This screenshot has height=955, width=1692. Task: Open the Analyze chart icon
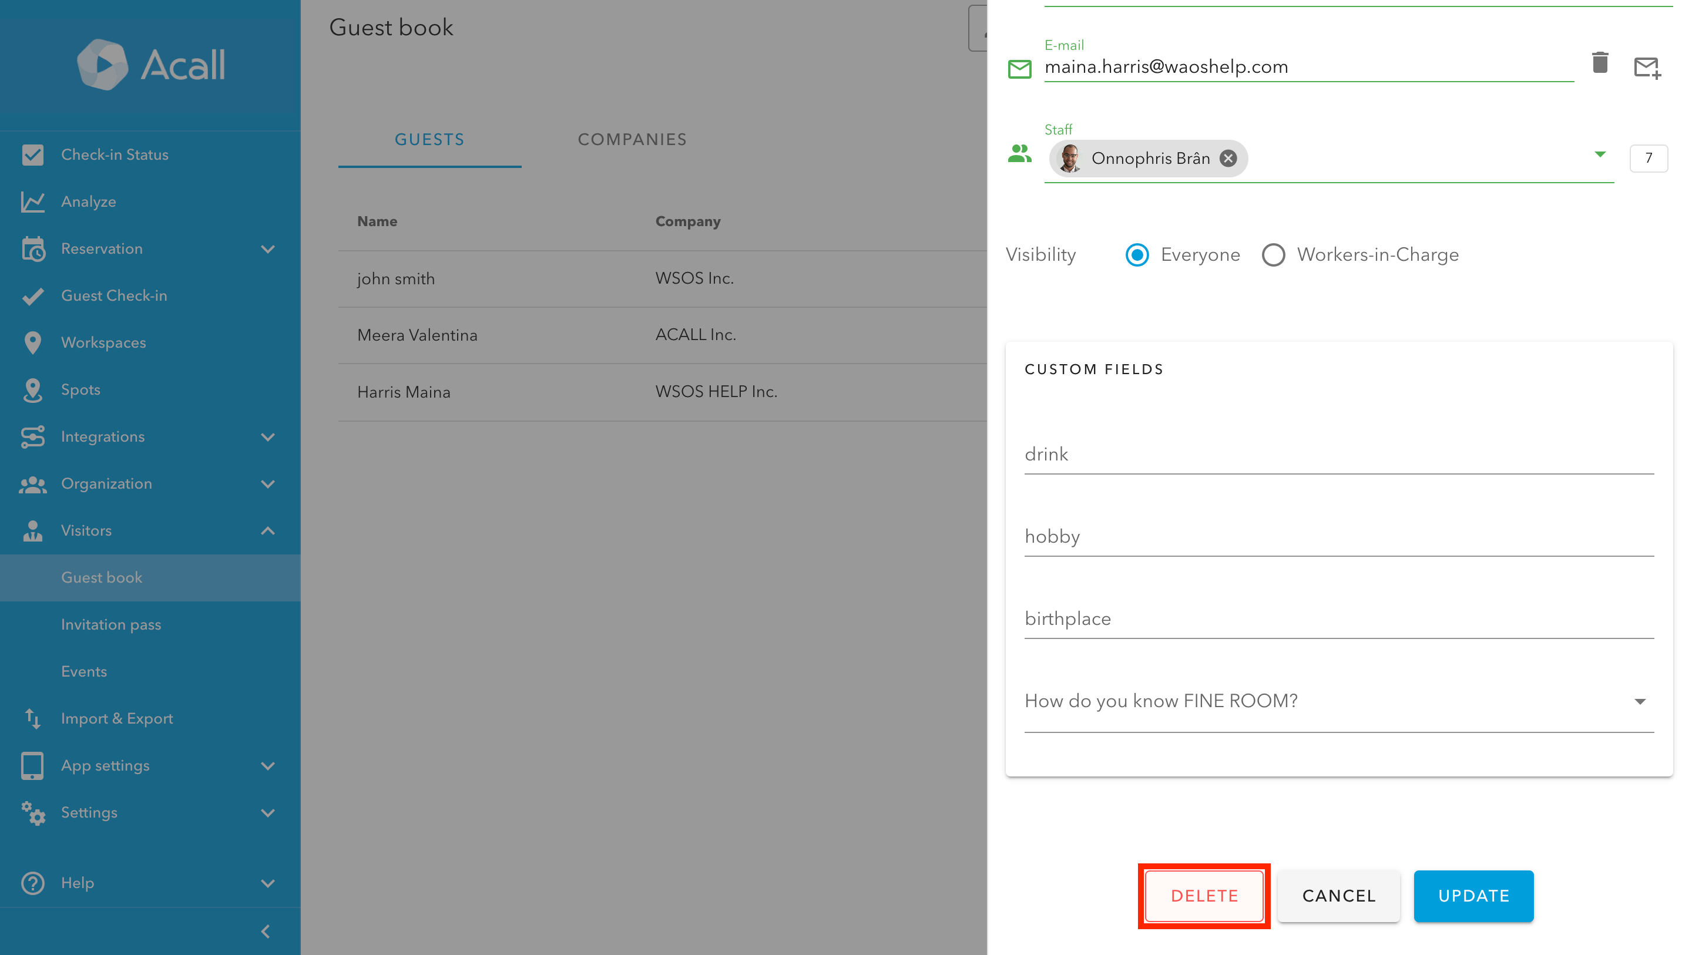[x=33, y=201]
